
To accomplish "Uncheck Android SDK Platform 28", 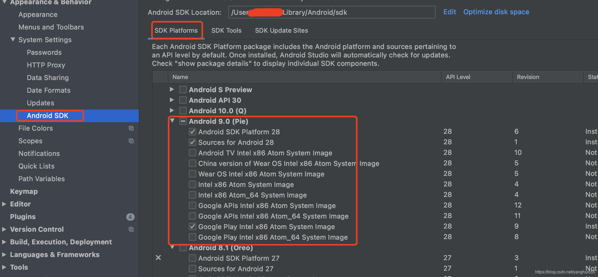I will (x=192, y=132).
